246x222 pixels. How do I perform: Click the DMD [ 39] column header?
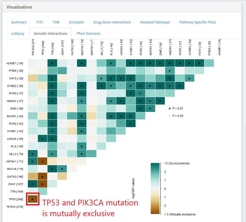pyautogui.click(x=160, y=49)
